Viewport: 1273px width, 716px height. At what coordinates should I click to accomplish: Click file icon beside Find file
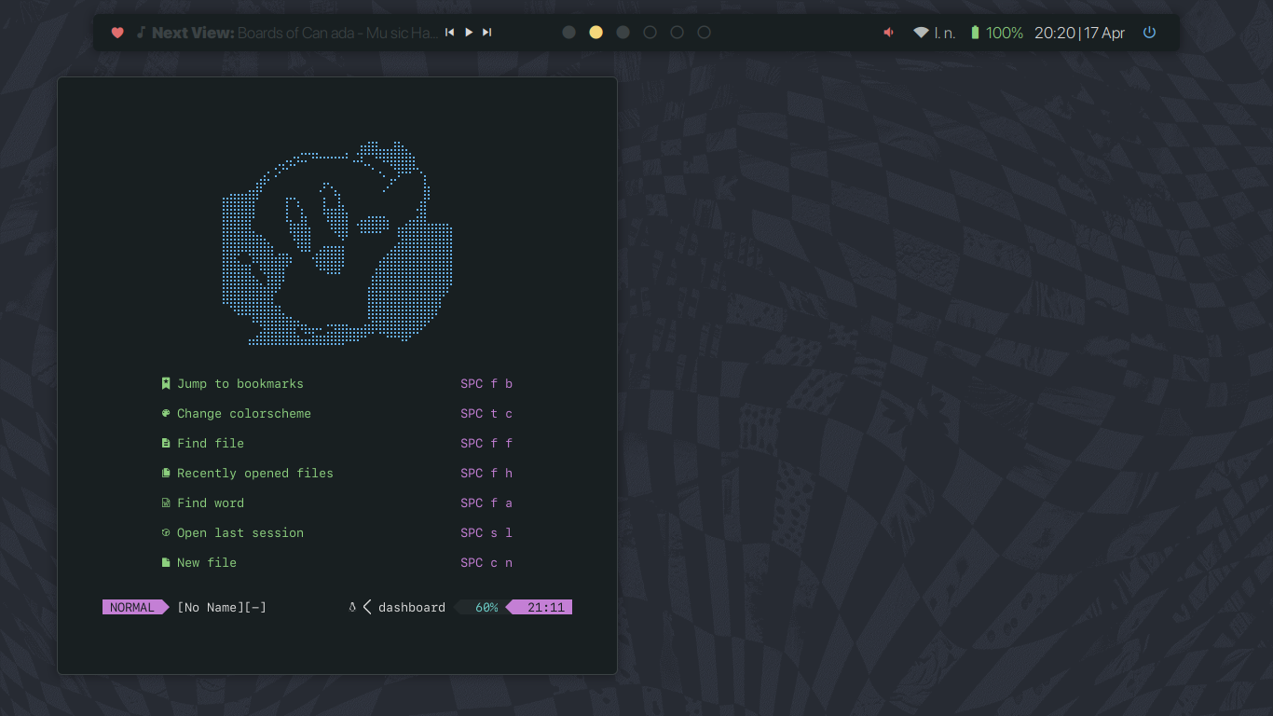[x=166, y=443]
